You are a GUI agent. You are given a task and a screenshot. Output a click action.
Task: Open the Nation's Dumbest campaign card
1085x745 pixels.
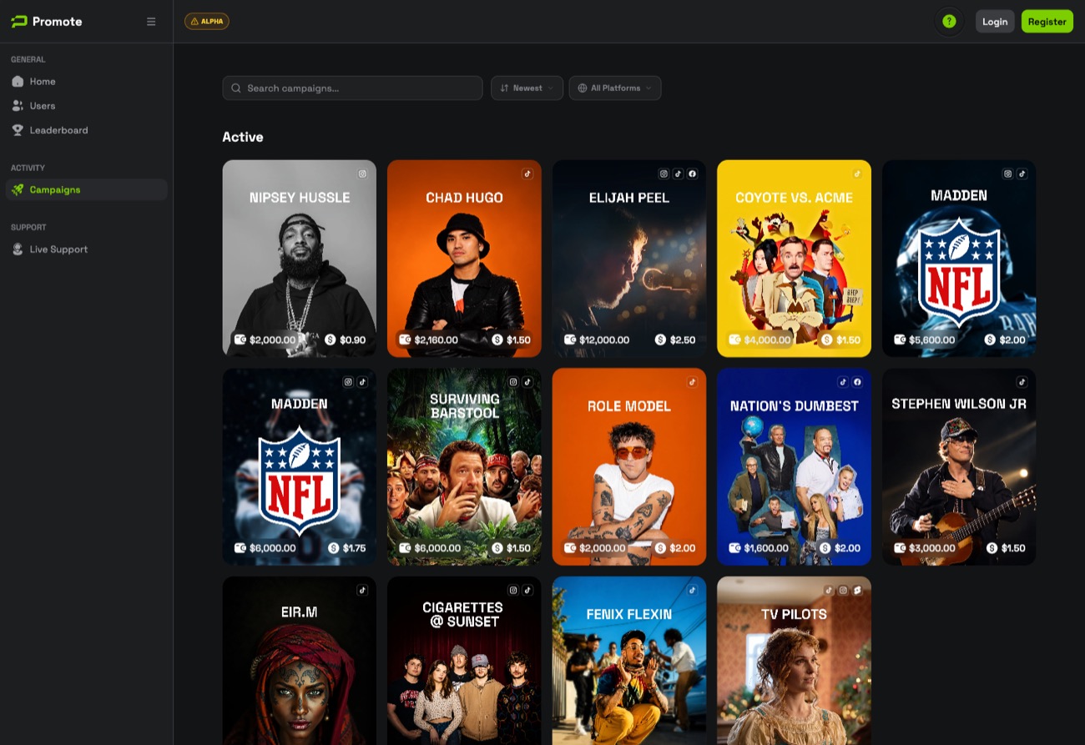[794, 467]
